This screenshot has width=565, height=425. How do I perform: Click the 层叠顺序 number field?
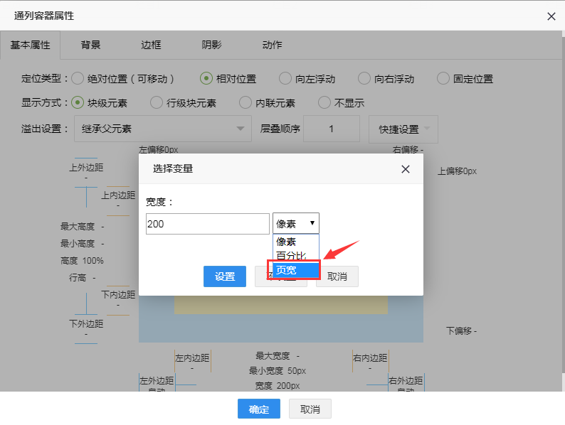[331, 129]
